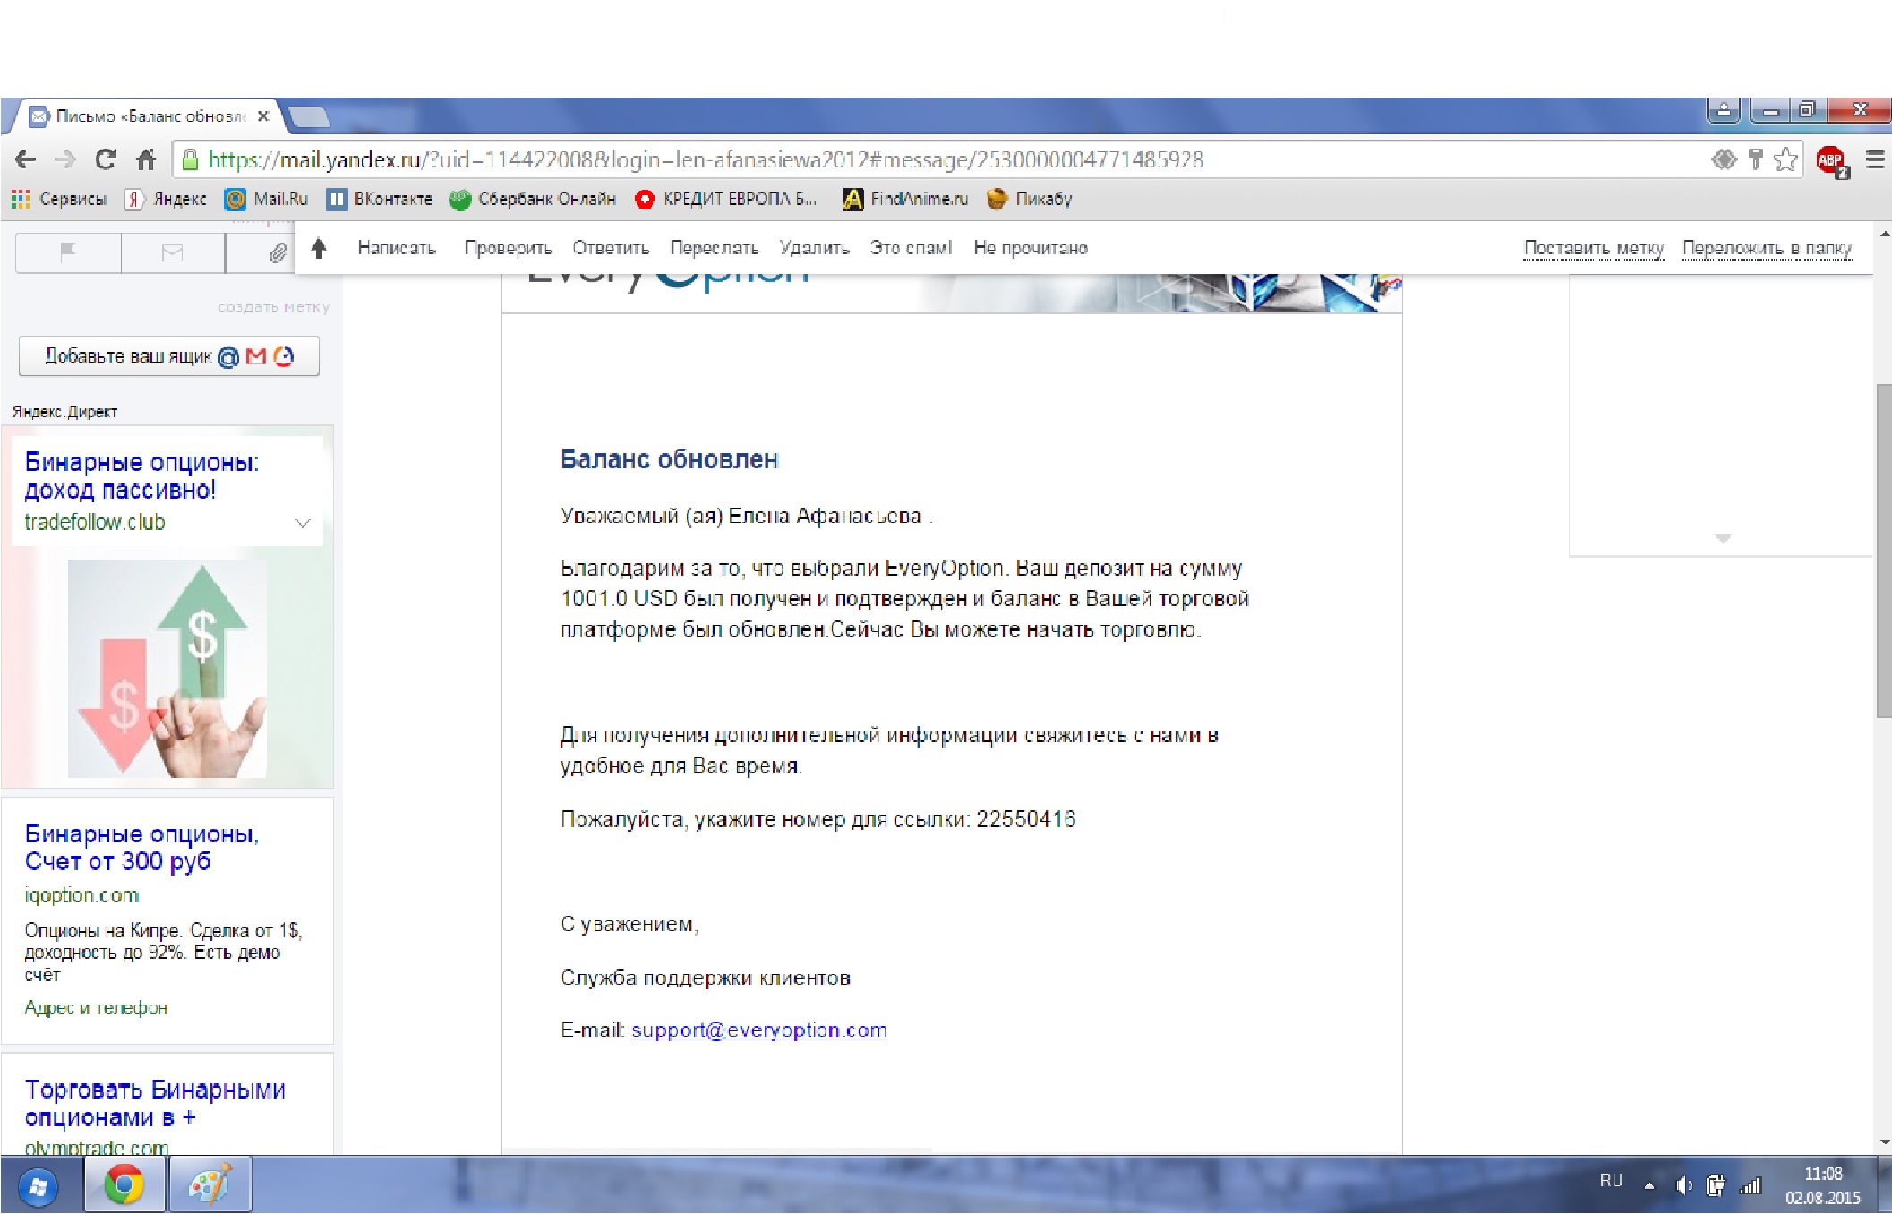Click the paperclip attachments icon

click(278, 253)
